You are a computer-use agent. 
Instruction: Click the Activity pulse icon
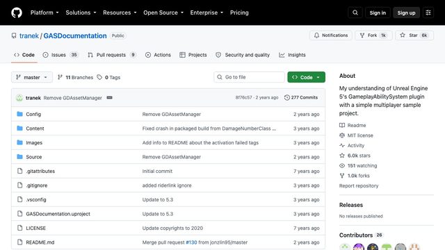(342, 145)
